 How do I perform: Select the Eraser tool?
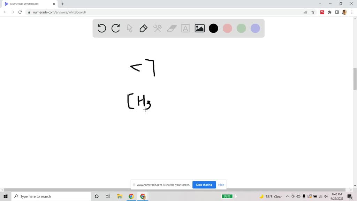(x=171, y=28)
